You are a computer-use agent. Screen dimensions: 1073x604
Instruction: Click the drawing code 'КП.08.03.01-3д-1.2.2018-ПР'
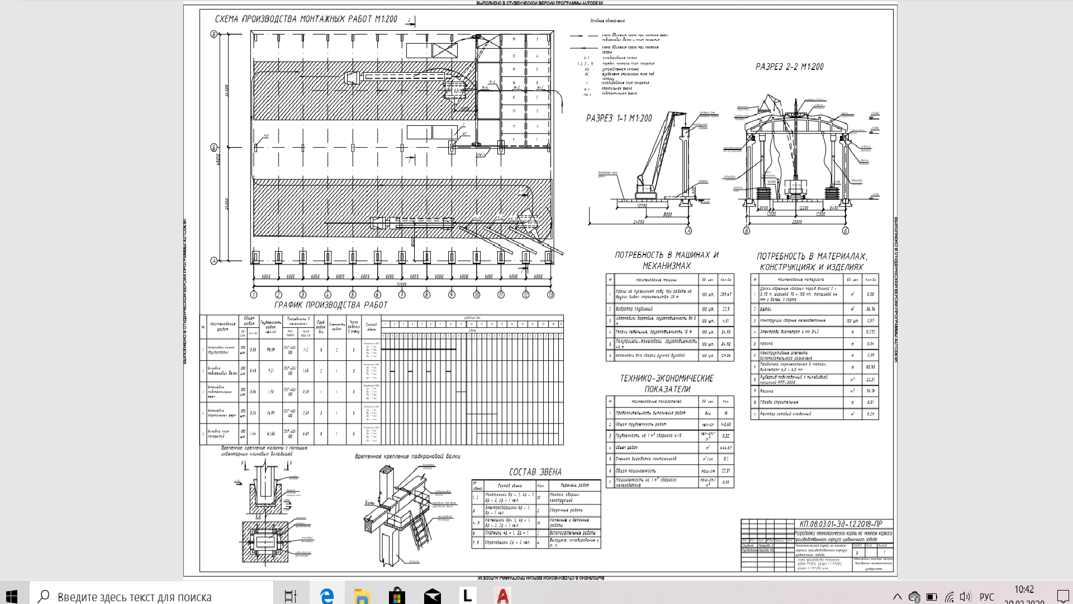841,524
